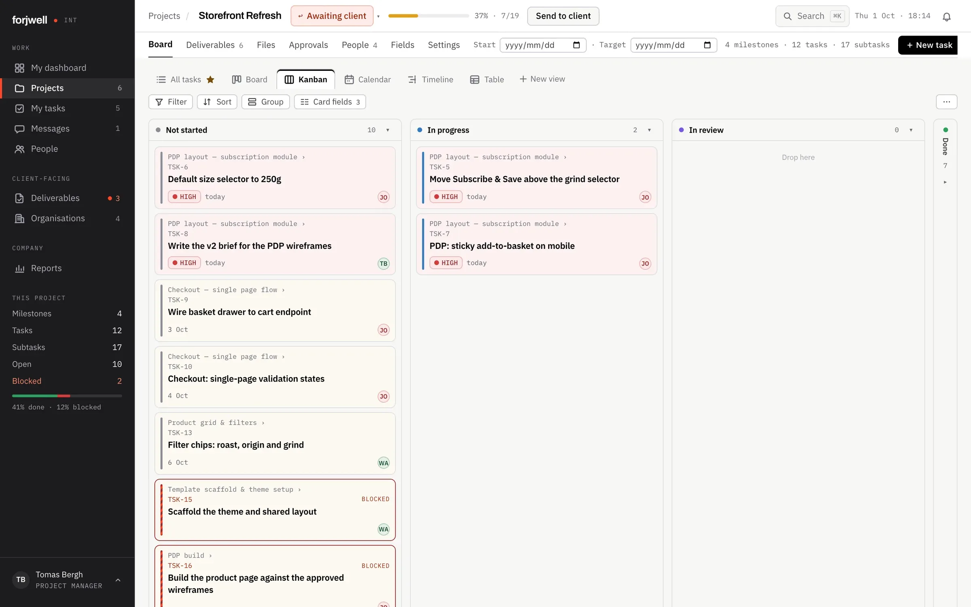Open the Approvals tab
The image size is (971, 607).
pyautogui.click(x=308, y=45)
